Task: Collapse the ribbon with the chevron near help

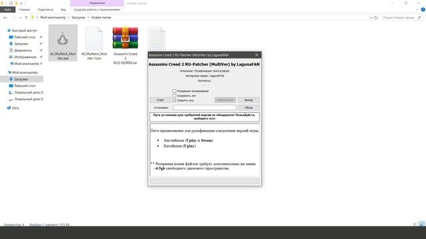Action: [417, 9]
